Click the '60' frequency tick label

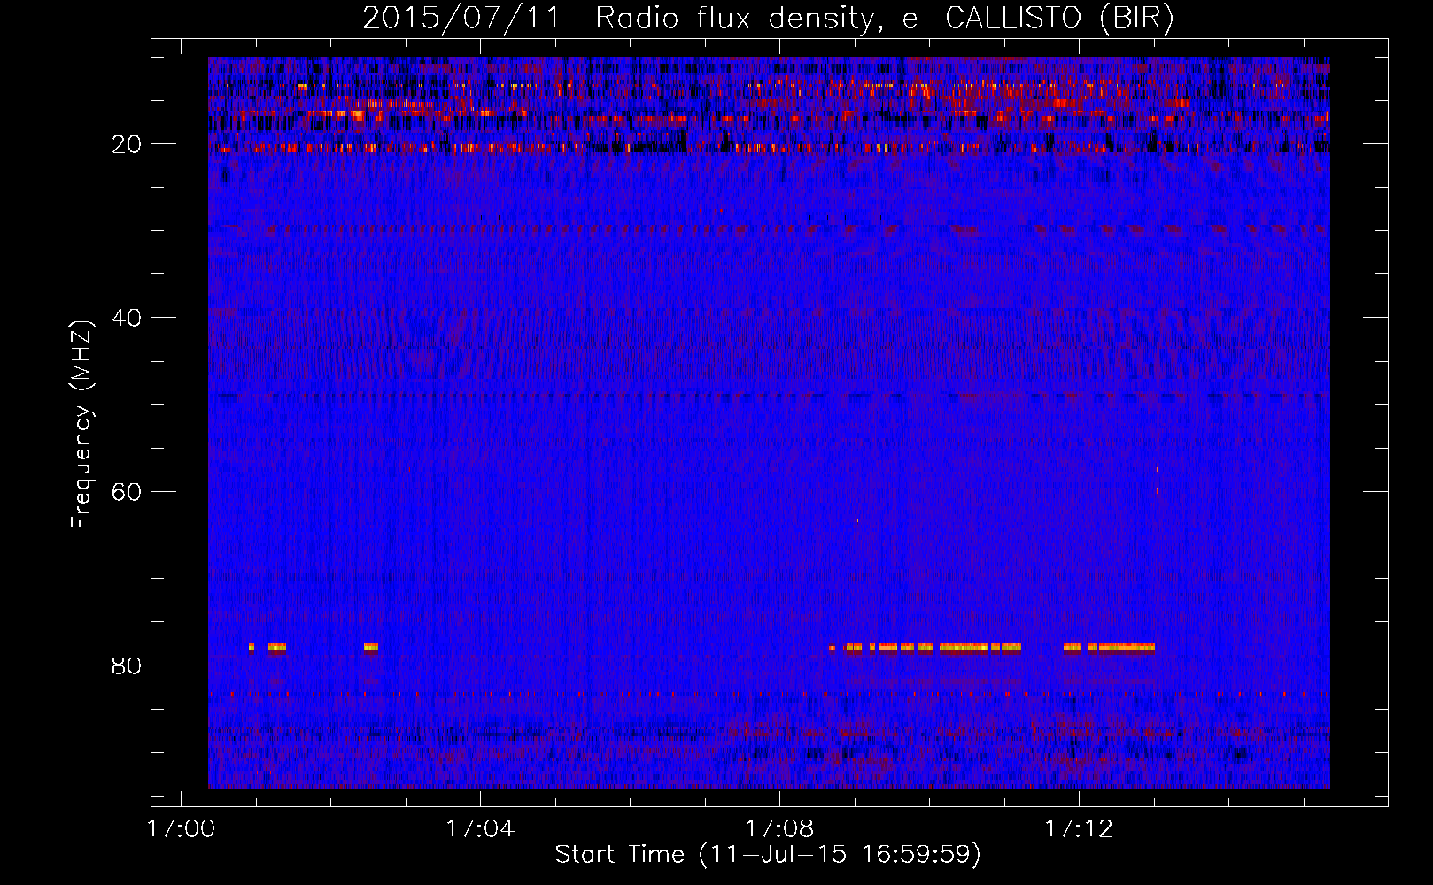pyautogui.click(x=127, y=492)
